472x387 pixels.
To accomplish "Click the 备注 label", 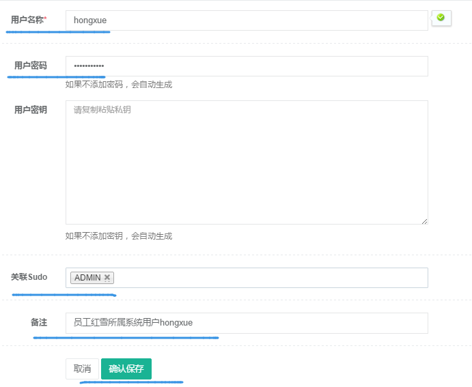I will 39,322.
